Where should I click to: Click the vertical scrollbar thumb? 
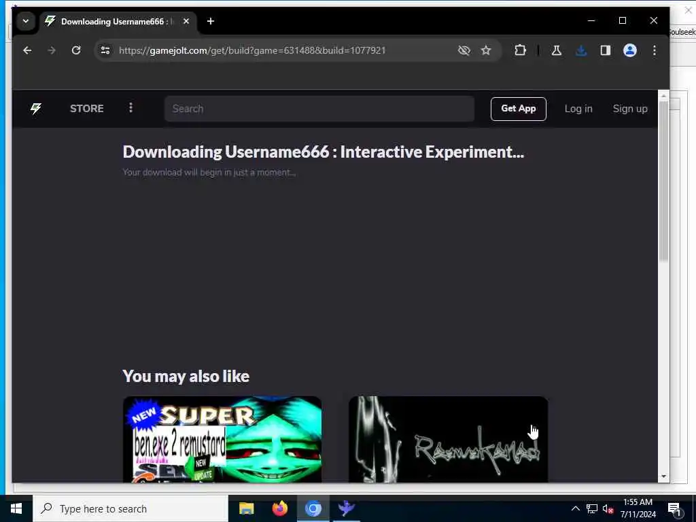click(663, 181)
